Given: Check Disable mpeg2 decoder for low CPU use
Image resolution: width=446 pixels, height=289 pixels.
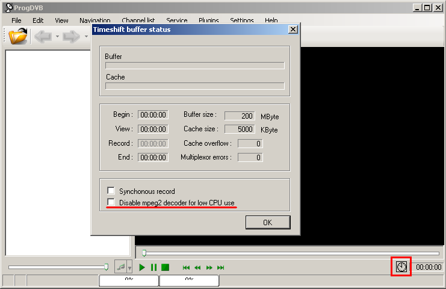Looking at the screenshot, I should coord(111,202).
